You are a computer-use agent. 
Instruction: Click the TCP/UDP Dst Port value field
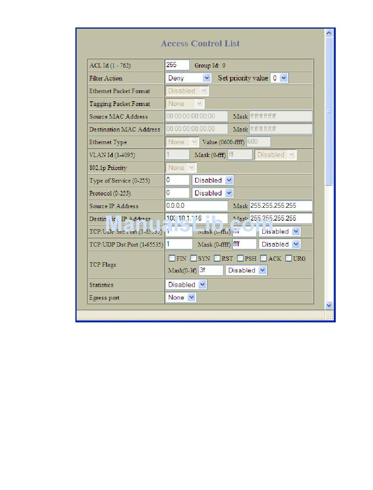tap(179, 244)
